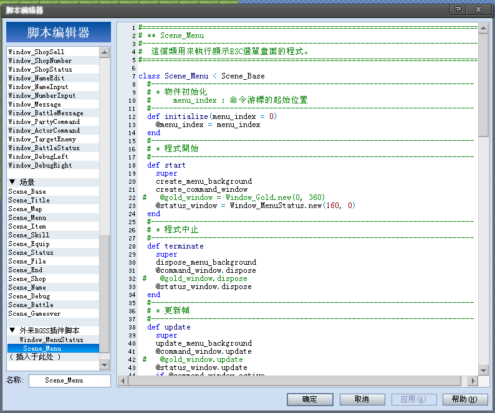Image resolution: width=495 pixels, height=413 pixels.
Task: Select Window_ShopNumber in script list
Action: coord(53,60)
